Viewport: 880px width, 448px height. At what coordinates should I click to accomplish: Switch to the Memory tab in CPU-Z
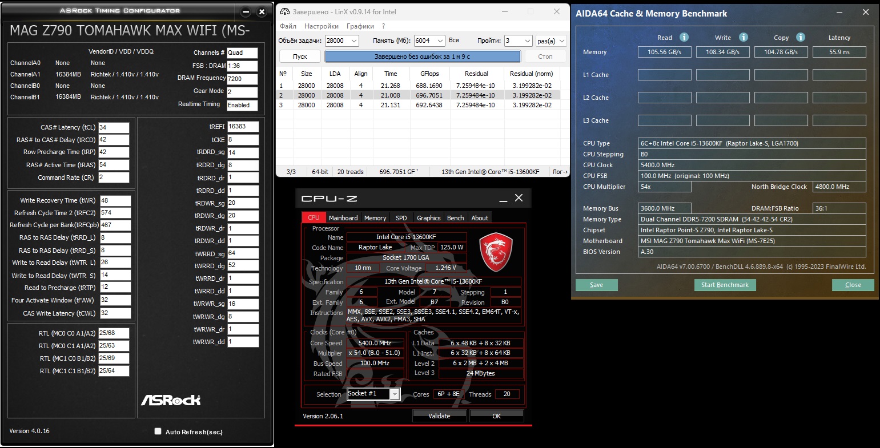tap(375, 217)
